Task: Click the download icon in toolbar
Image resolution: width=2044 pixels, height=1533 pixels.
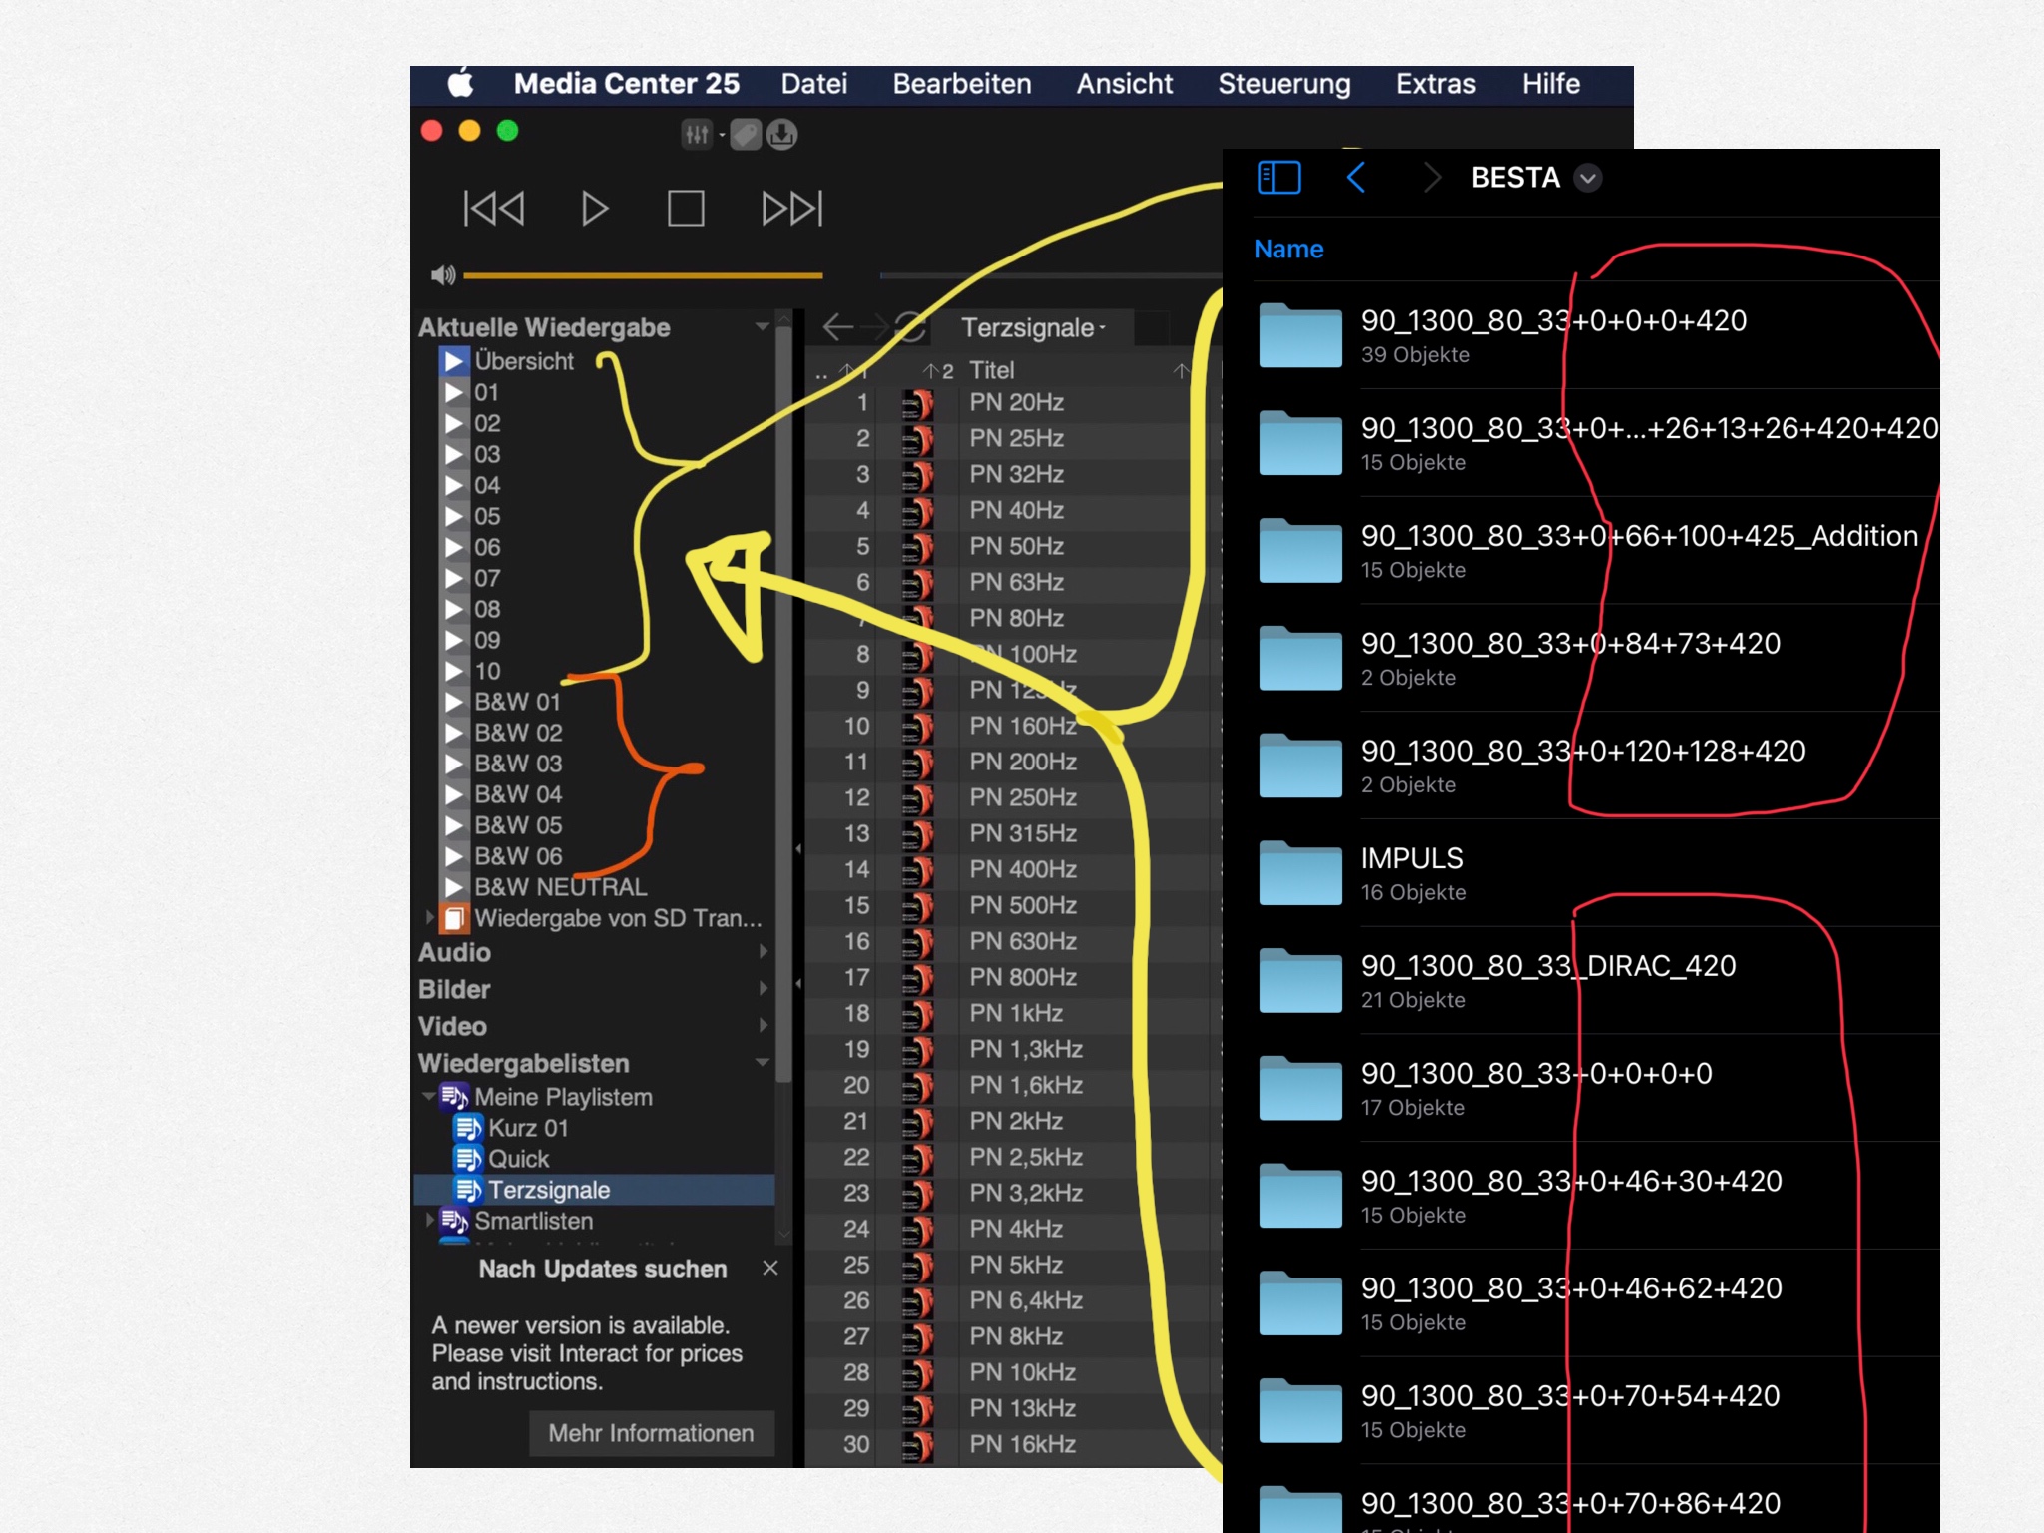Action: point(781,134)
